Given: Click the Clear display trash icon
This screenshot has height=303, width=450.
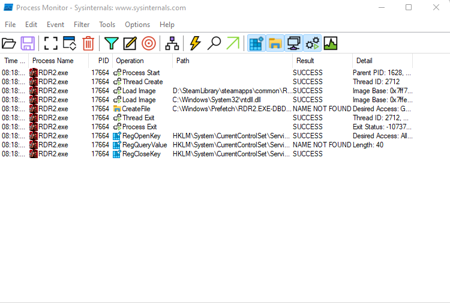Looking at the screenshot, I should click(88, 43).
